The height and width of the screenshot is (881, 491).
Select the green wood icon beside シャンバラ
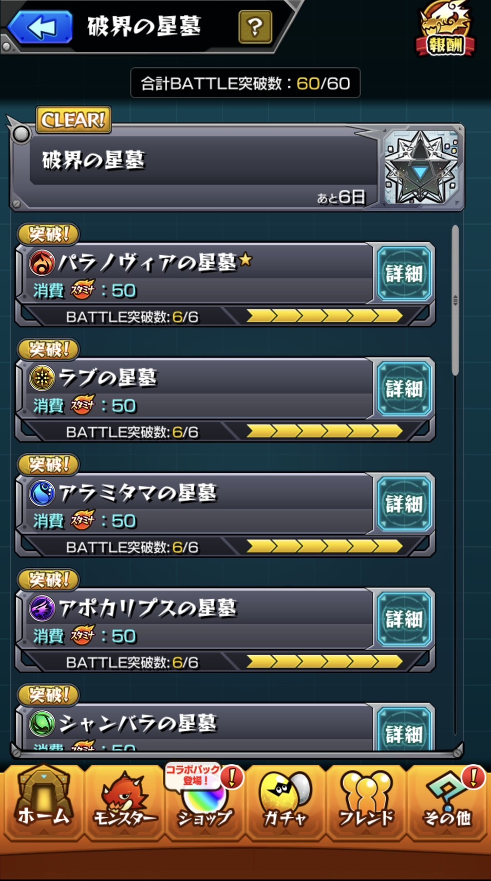pos(42,723)
